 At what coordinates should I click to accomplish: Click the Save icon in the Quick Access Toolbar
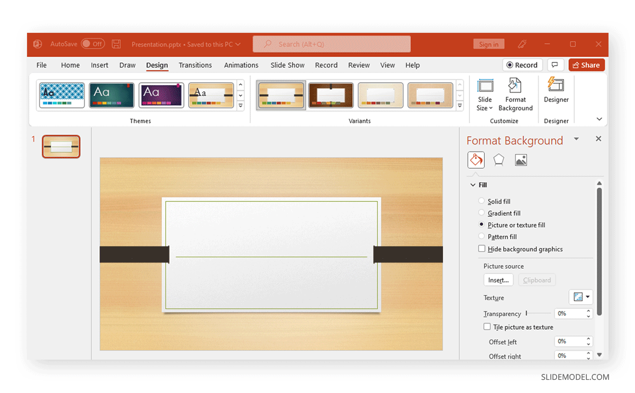pos(116,44)
